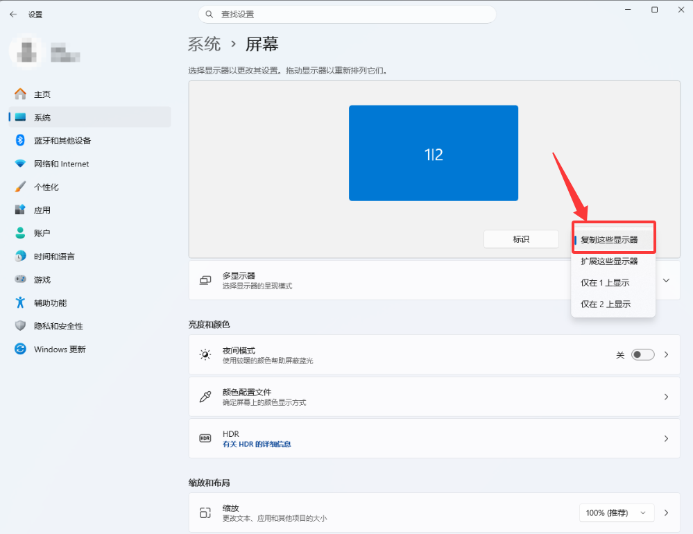Click the 多显示器 monitors icon
Screen dimensions: 693x534
pos(205,280)
